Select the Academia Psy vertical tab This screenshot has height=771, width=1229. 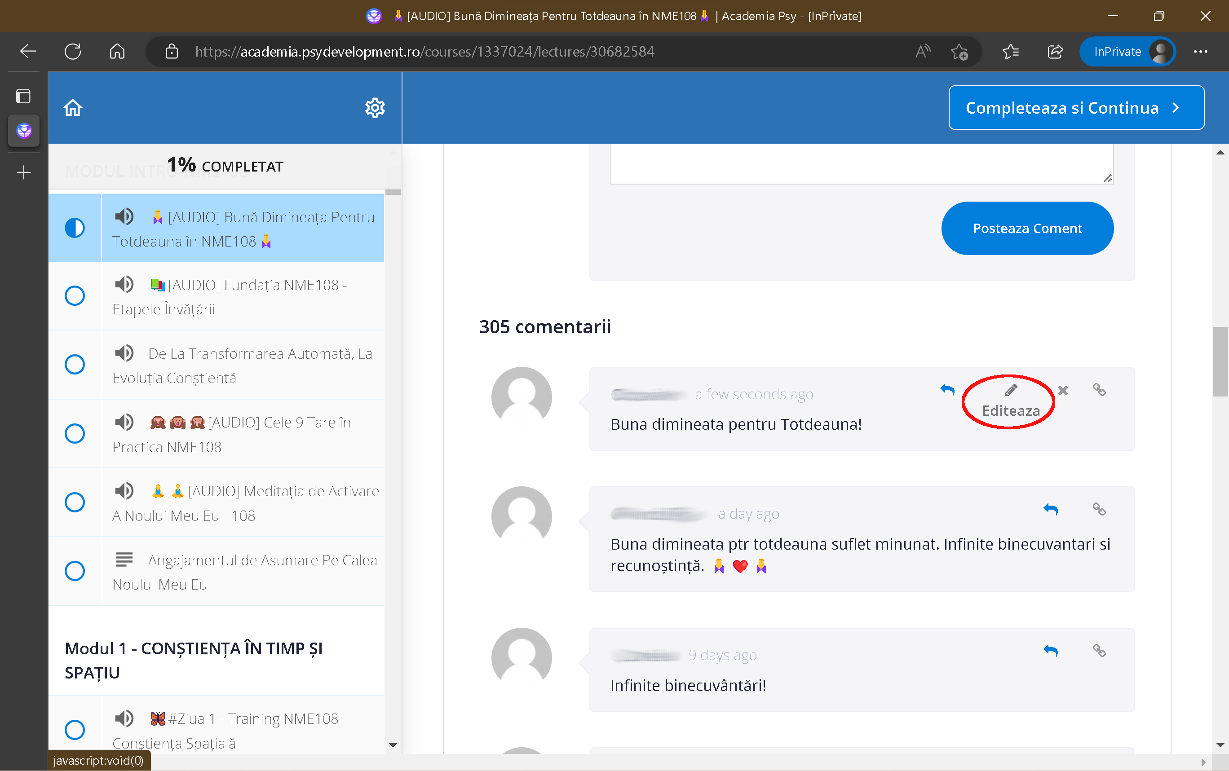[23, 131]
